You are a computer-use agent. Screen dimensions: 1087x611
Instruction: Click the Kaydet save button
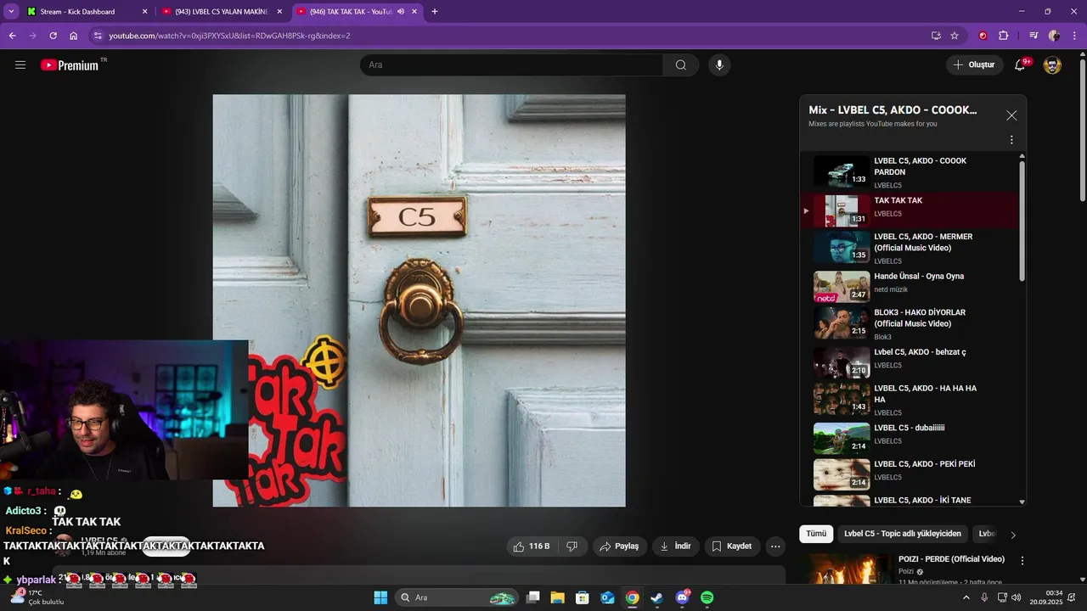[x=732, y=547]
